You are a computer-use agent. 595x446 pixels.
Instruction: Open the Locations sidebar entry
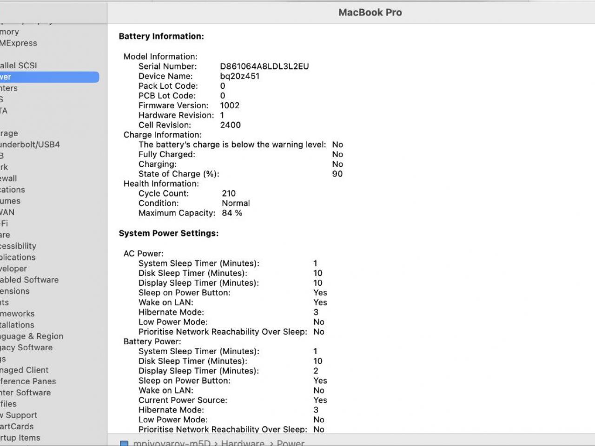pos(13,190)
